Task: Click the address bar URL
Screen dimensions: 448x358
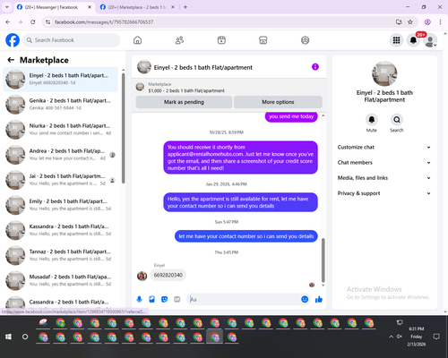Action: (x=104, y=22)
